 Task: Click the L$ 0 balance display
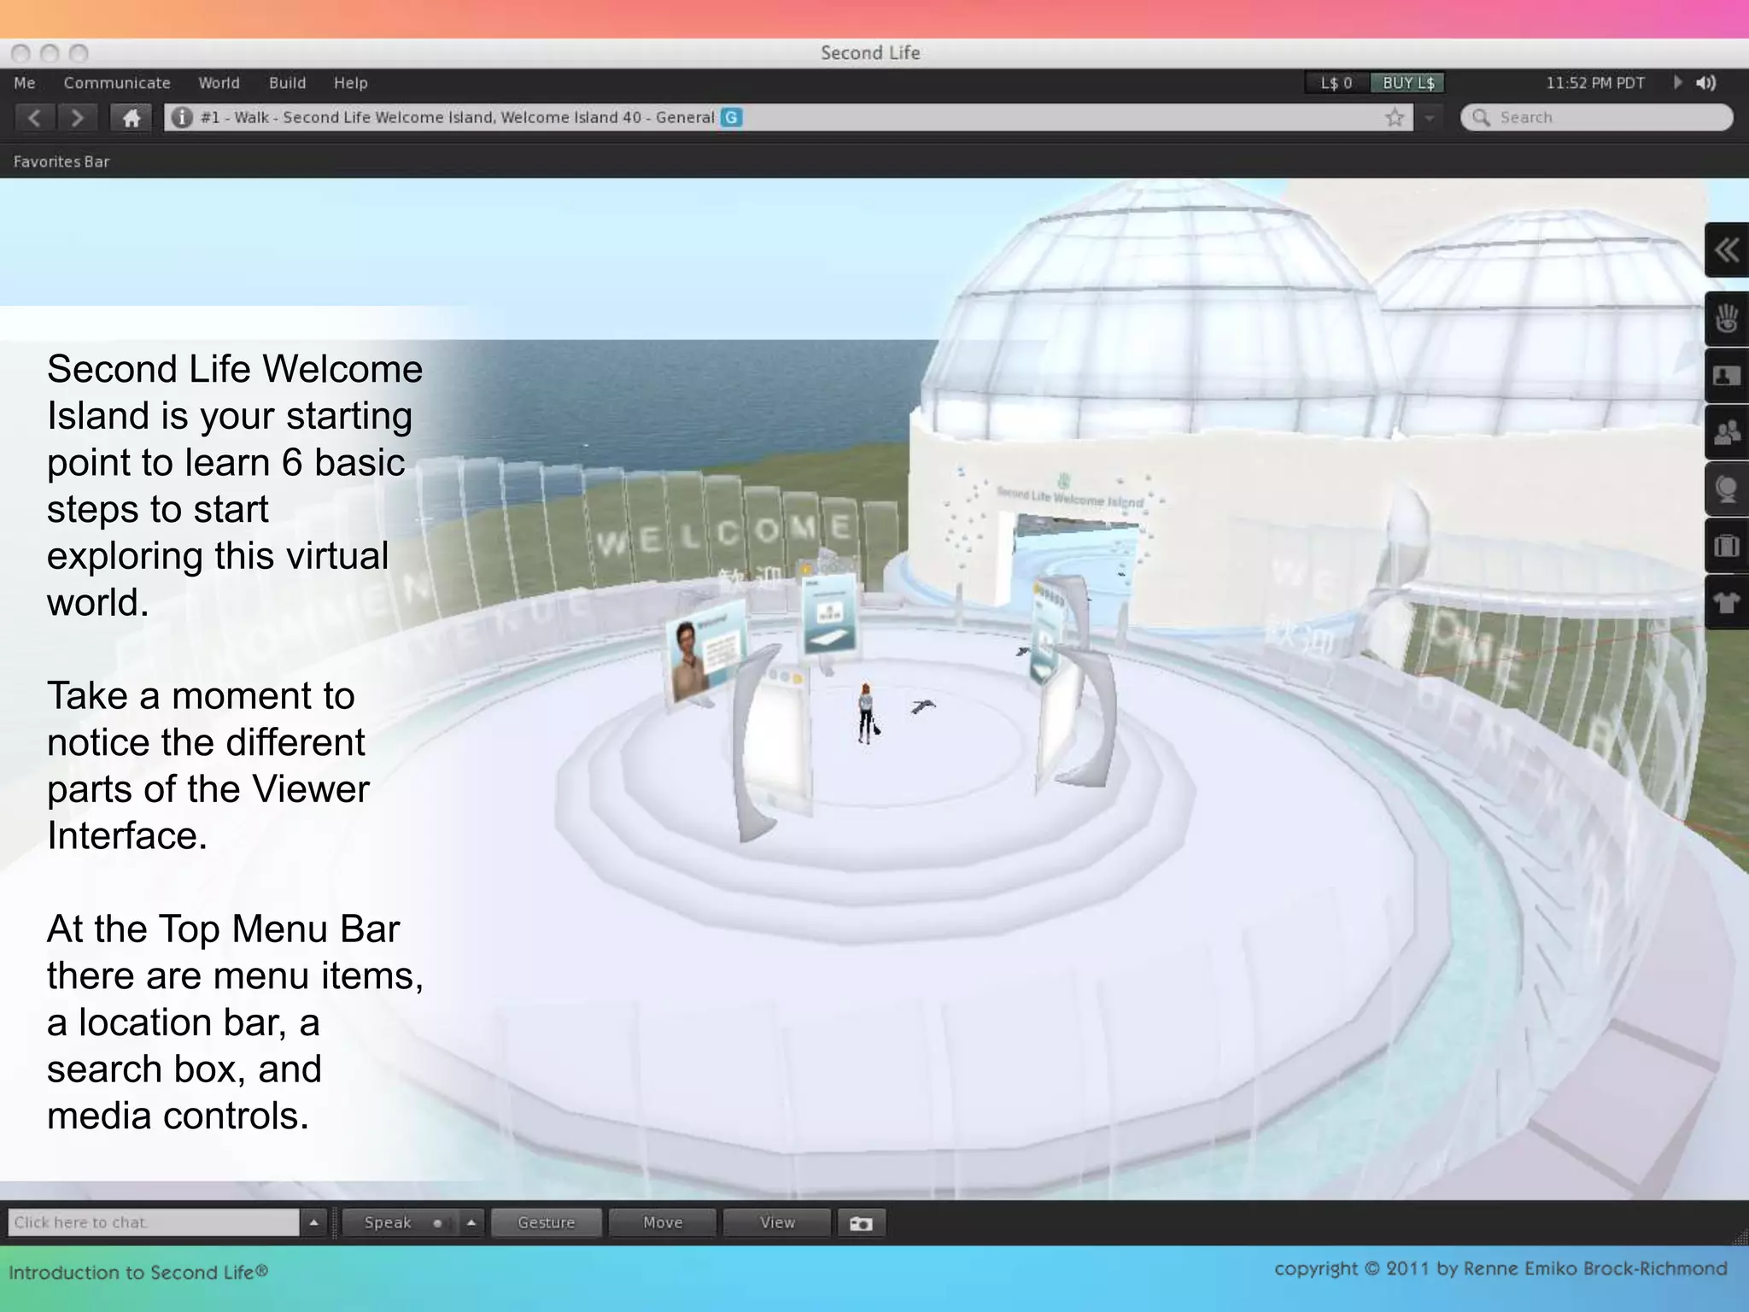click(1337, 83)
